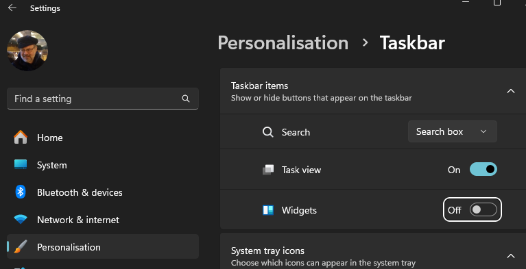The width and height of the screenshot is (526, 269).
Task: Click the Home house icon
Action: (x=21, y=138)
